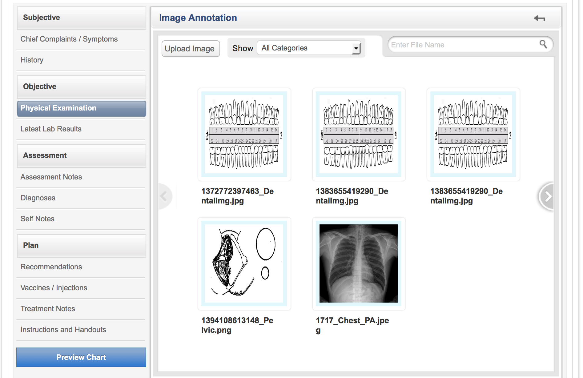Click the return arrow in Image Annotation header
Screen dimensions: 583x378
coord(540,18)
